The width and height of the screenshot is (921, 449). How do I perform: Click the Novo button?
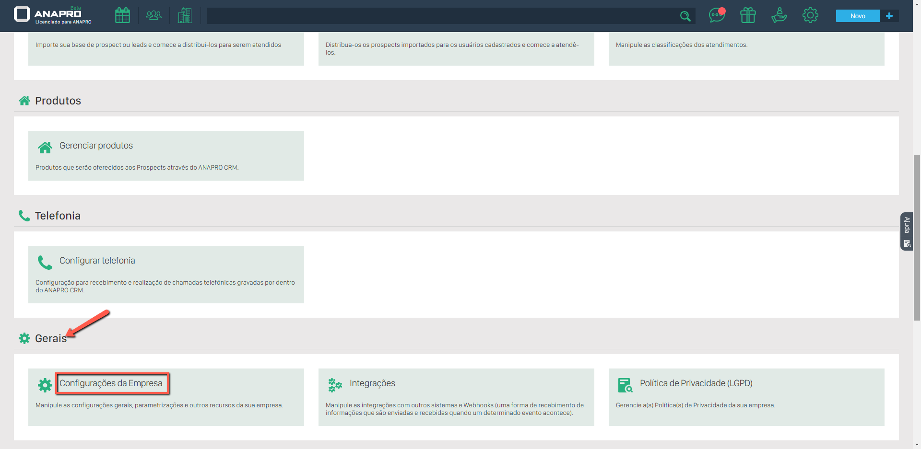858,16
